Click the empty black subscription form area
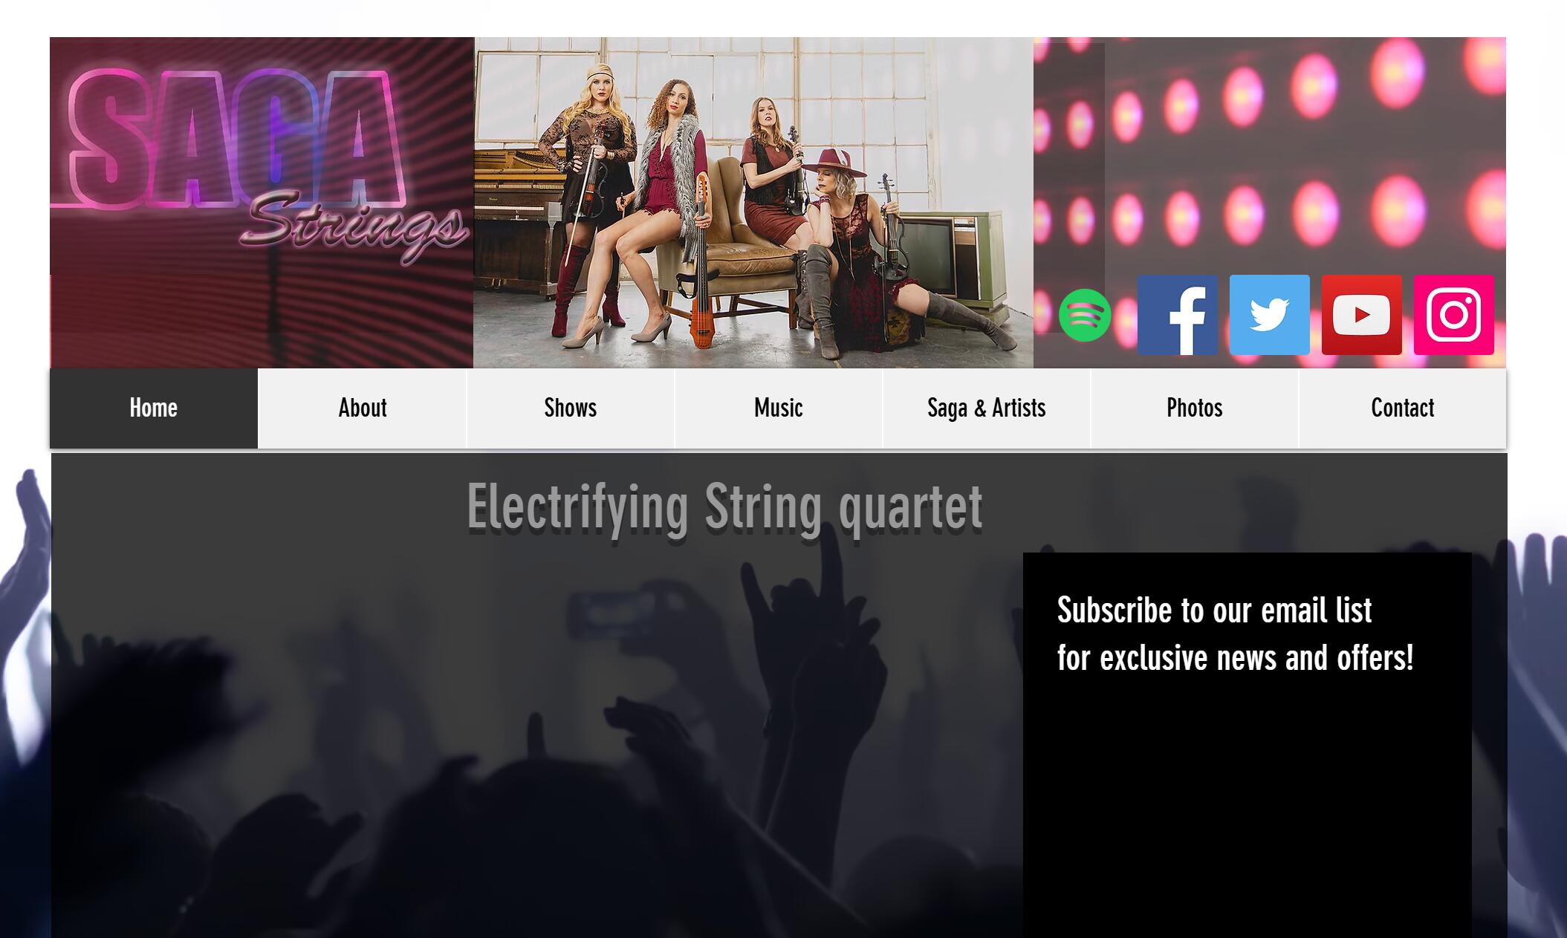The width and height of the screenshot is (1567, 938). coord(1247,810)
